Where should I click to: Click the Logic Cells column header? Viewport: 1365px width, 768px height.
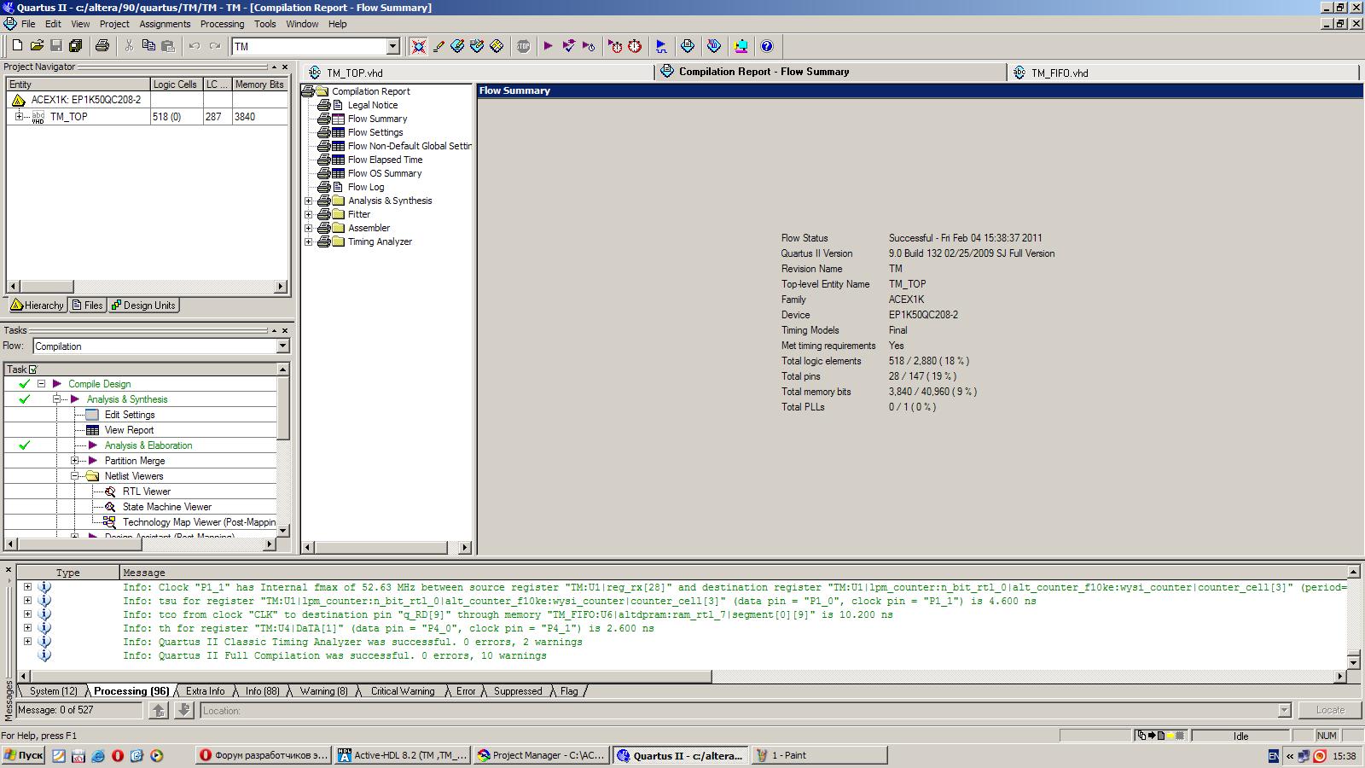[x=175, y=84]
